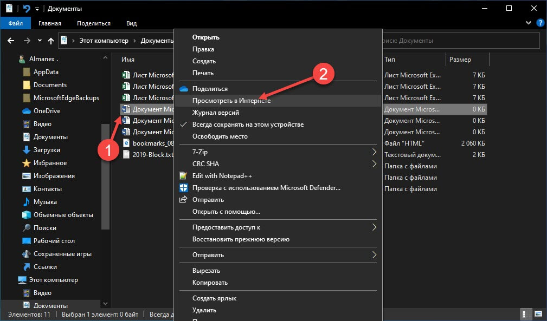Click the Музыка note icon in sidebar
This screenshot has height=321, width=547.
pos(27,202)
